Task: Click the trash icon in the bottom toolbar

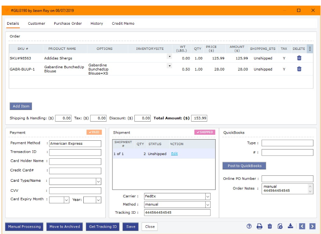Action: [270, 226]
